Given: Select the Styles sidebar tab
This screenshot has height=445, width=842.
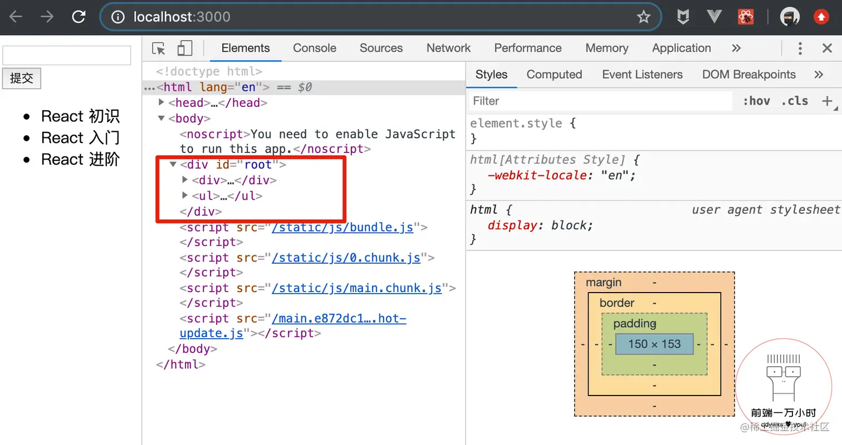Looking at the screenshot, I should 492,75.
